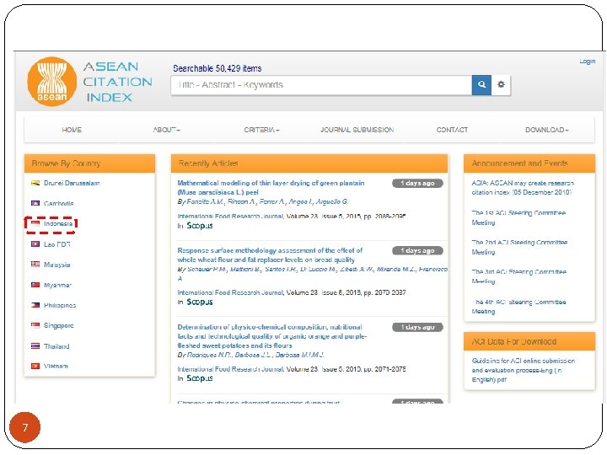
Task: Click the ASEAN CITATION INDEX title text
Action: point(117,82)
